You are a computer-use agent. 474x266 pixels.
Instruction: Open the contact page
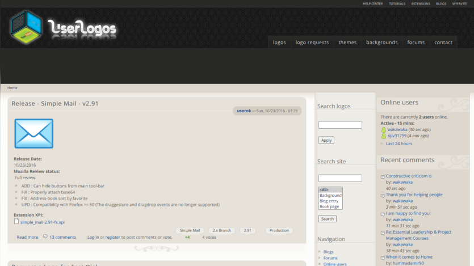click(443, 43)
